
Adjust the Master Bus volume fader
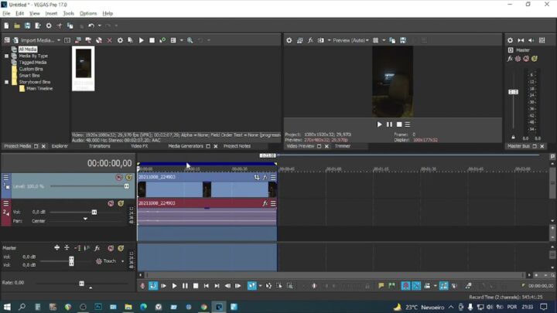(513, 92)
